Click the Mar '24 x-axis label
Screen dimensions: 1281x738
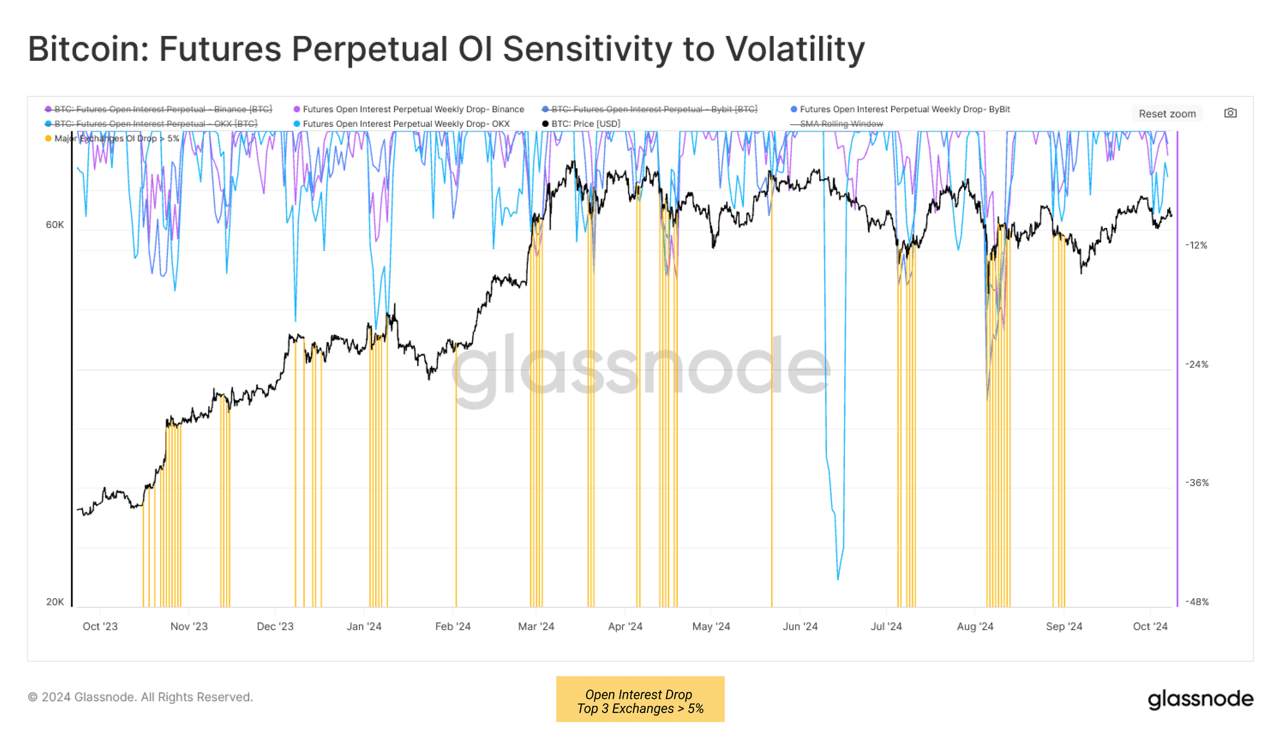click(x=536, y=627)
